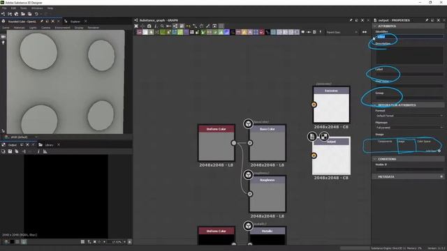The image size is (447, 251).
Task: Open the File menu
Action: 4,8
